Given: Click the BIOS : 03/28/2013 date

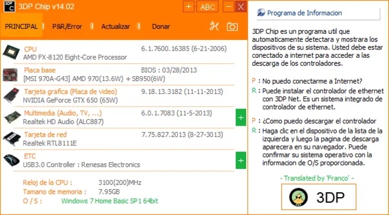Looking at the screenshot, I should [169, 70].
